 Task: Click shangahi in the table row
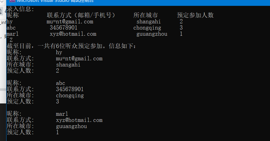click(x=148, y=22)
